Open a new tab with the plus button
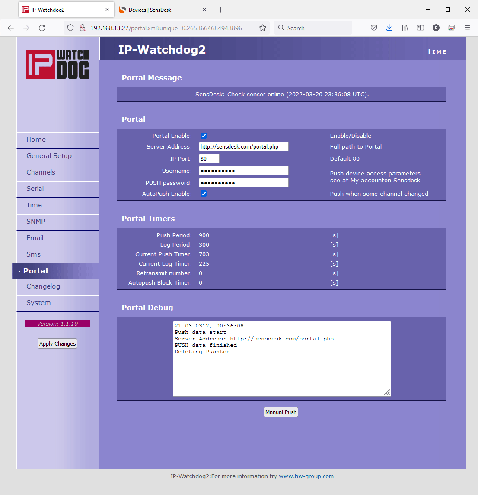The width and height of the screenshot is (478, 495). (220, 10)
